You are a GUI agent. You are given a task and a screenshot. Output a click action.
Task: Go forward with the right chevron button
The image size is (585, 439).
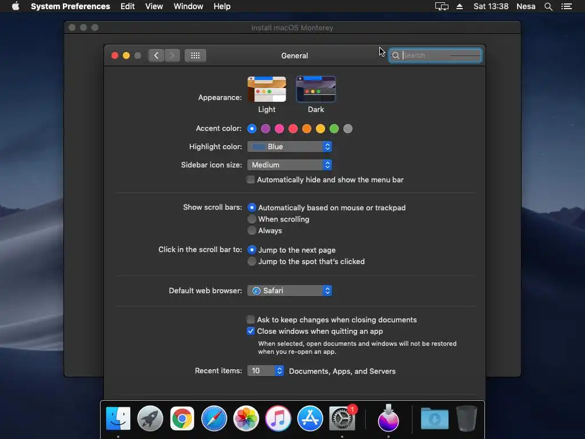[x=172, y=55]
